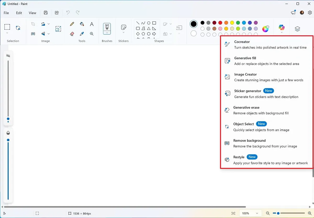Select the red color swatch
Screen dimensions: 314x218
(x=220, y=23)
